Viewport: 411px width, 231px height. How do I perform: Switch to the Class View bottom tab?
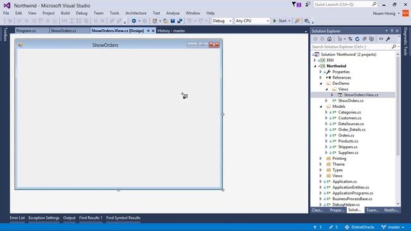317,210
